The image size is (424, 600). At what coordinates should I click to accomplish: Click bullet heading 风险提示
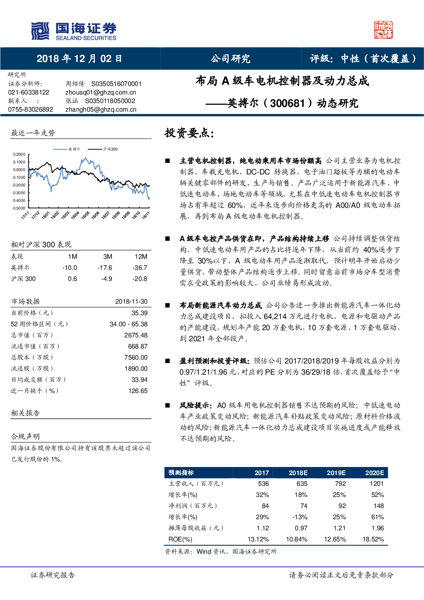click(196, 405)
